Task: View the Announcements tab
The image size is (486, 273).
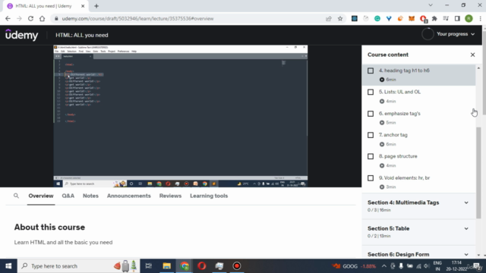Action: point(129,196)
